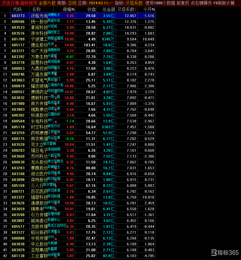The height and width of the screenshot is (260, 241).
Task: Click the 数据中心 tag on 城地香江
Action: (x=54, y=220)
